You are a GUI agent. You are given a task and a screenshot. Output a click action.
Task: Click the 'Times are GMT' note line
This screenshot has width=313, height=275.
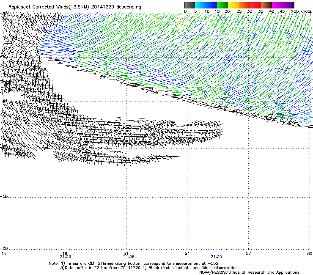tap(134, 264)
